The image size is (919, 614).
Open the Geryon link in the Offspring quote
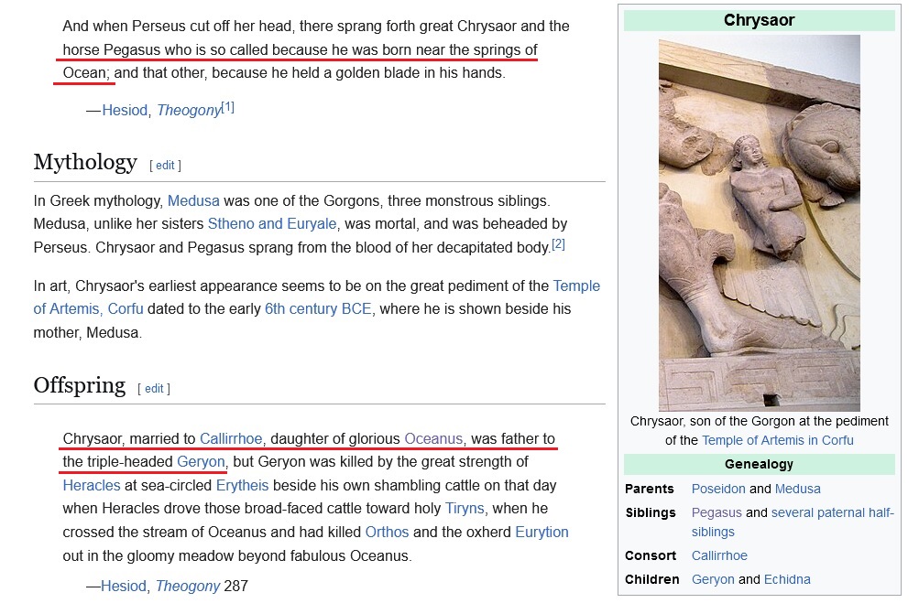click(x=201, y=462)
